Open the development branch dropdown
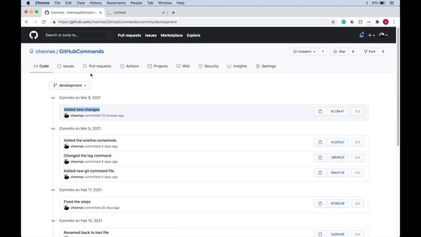The width and height of the screenshot is (421, 237). click(70, 85)
